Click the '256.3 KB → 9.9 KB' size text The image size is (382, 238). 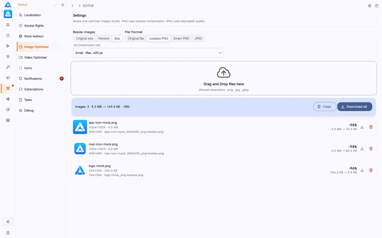coord(344,173)
